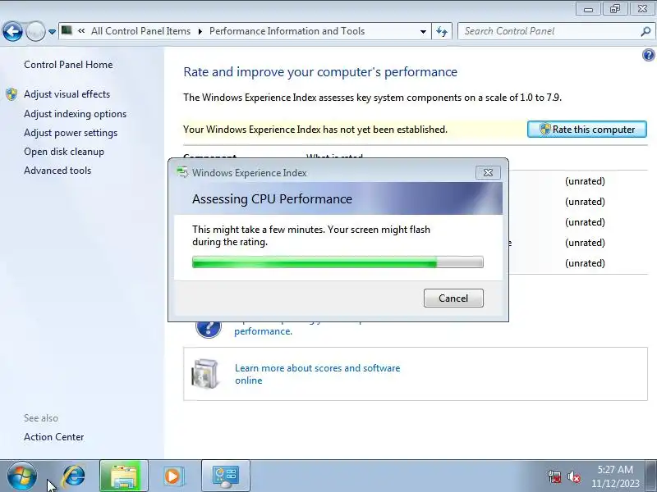The height and width of the screenshot is (492, 657).
Task: Open Advanced tools
Action: pyautogui.click(x=57, y=171)
